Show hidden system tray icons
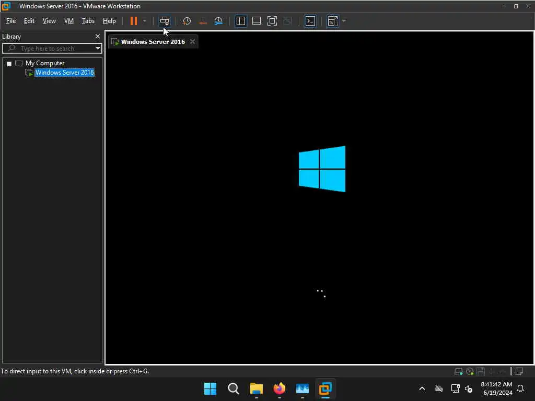535x401 pixels. pos(422,388)
